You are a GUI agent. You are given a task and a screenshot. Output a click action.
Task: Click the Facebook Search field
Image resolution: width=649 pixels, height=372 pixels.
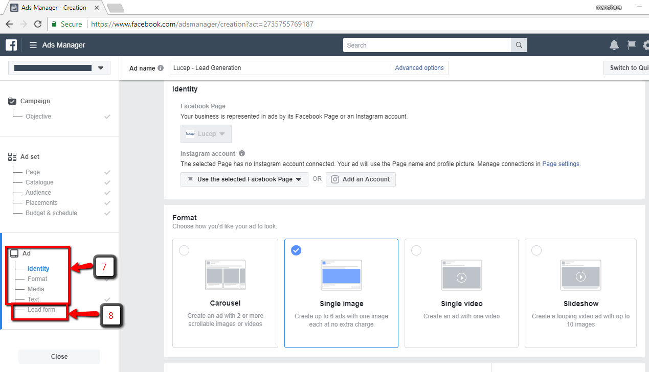pyautogui.click(x=427, y=45)
